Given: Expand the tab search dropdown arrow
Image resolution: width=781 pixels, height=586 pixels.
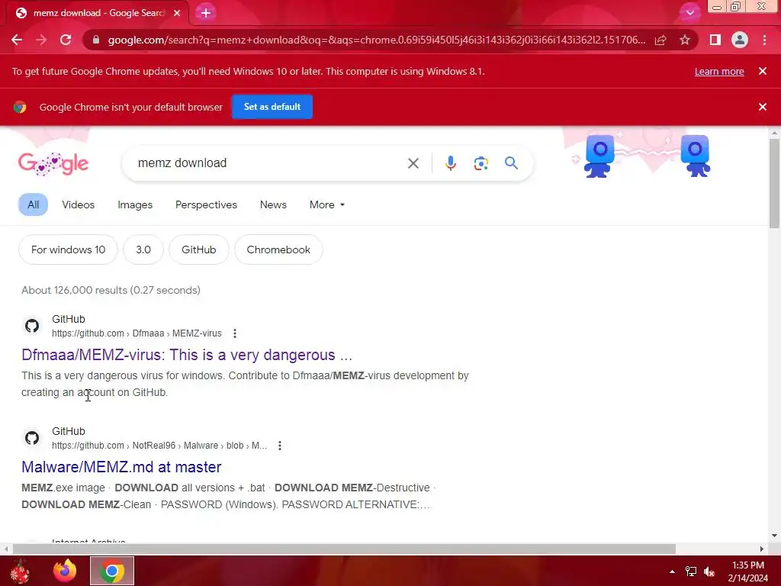Looking at the screenshot, I should 689,13.
